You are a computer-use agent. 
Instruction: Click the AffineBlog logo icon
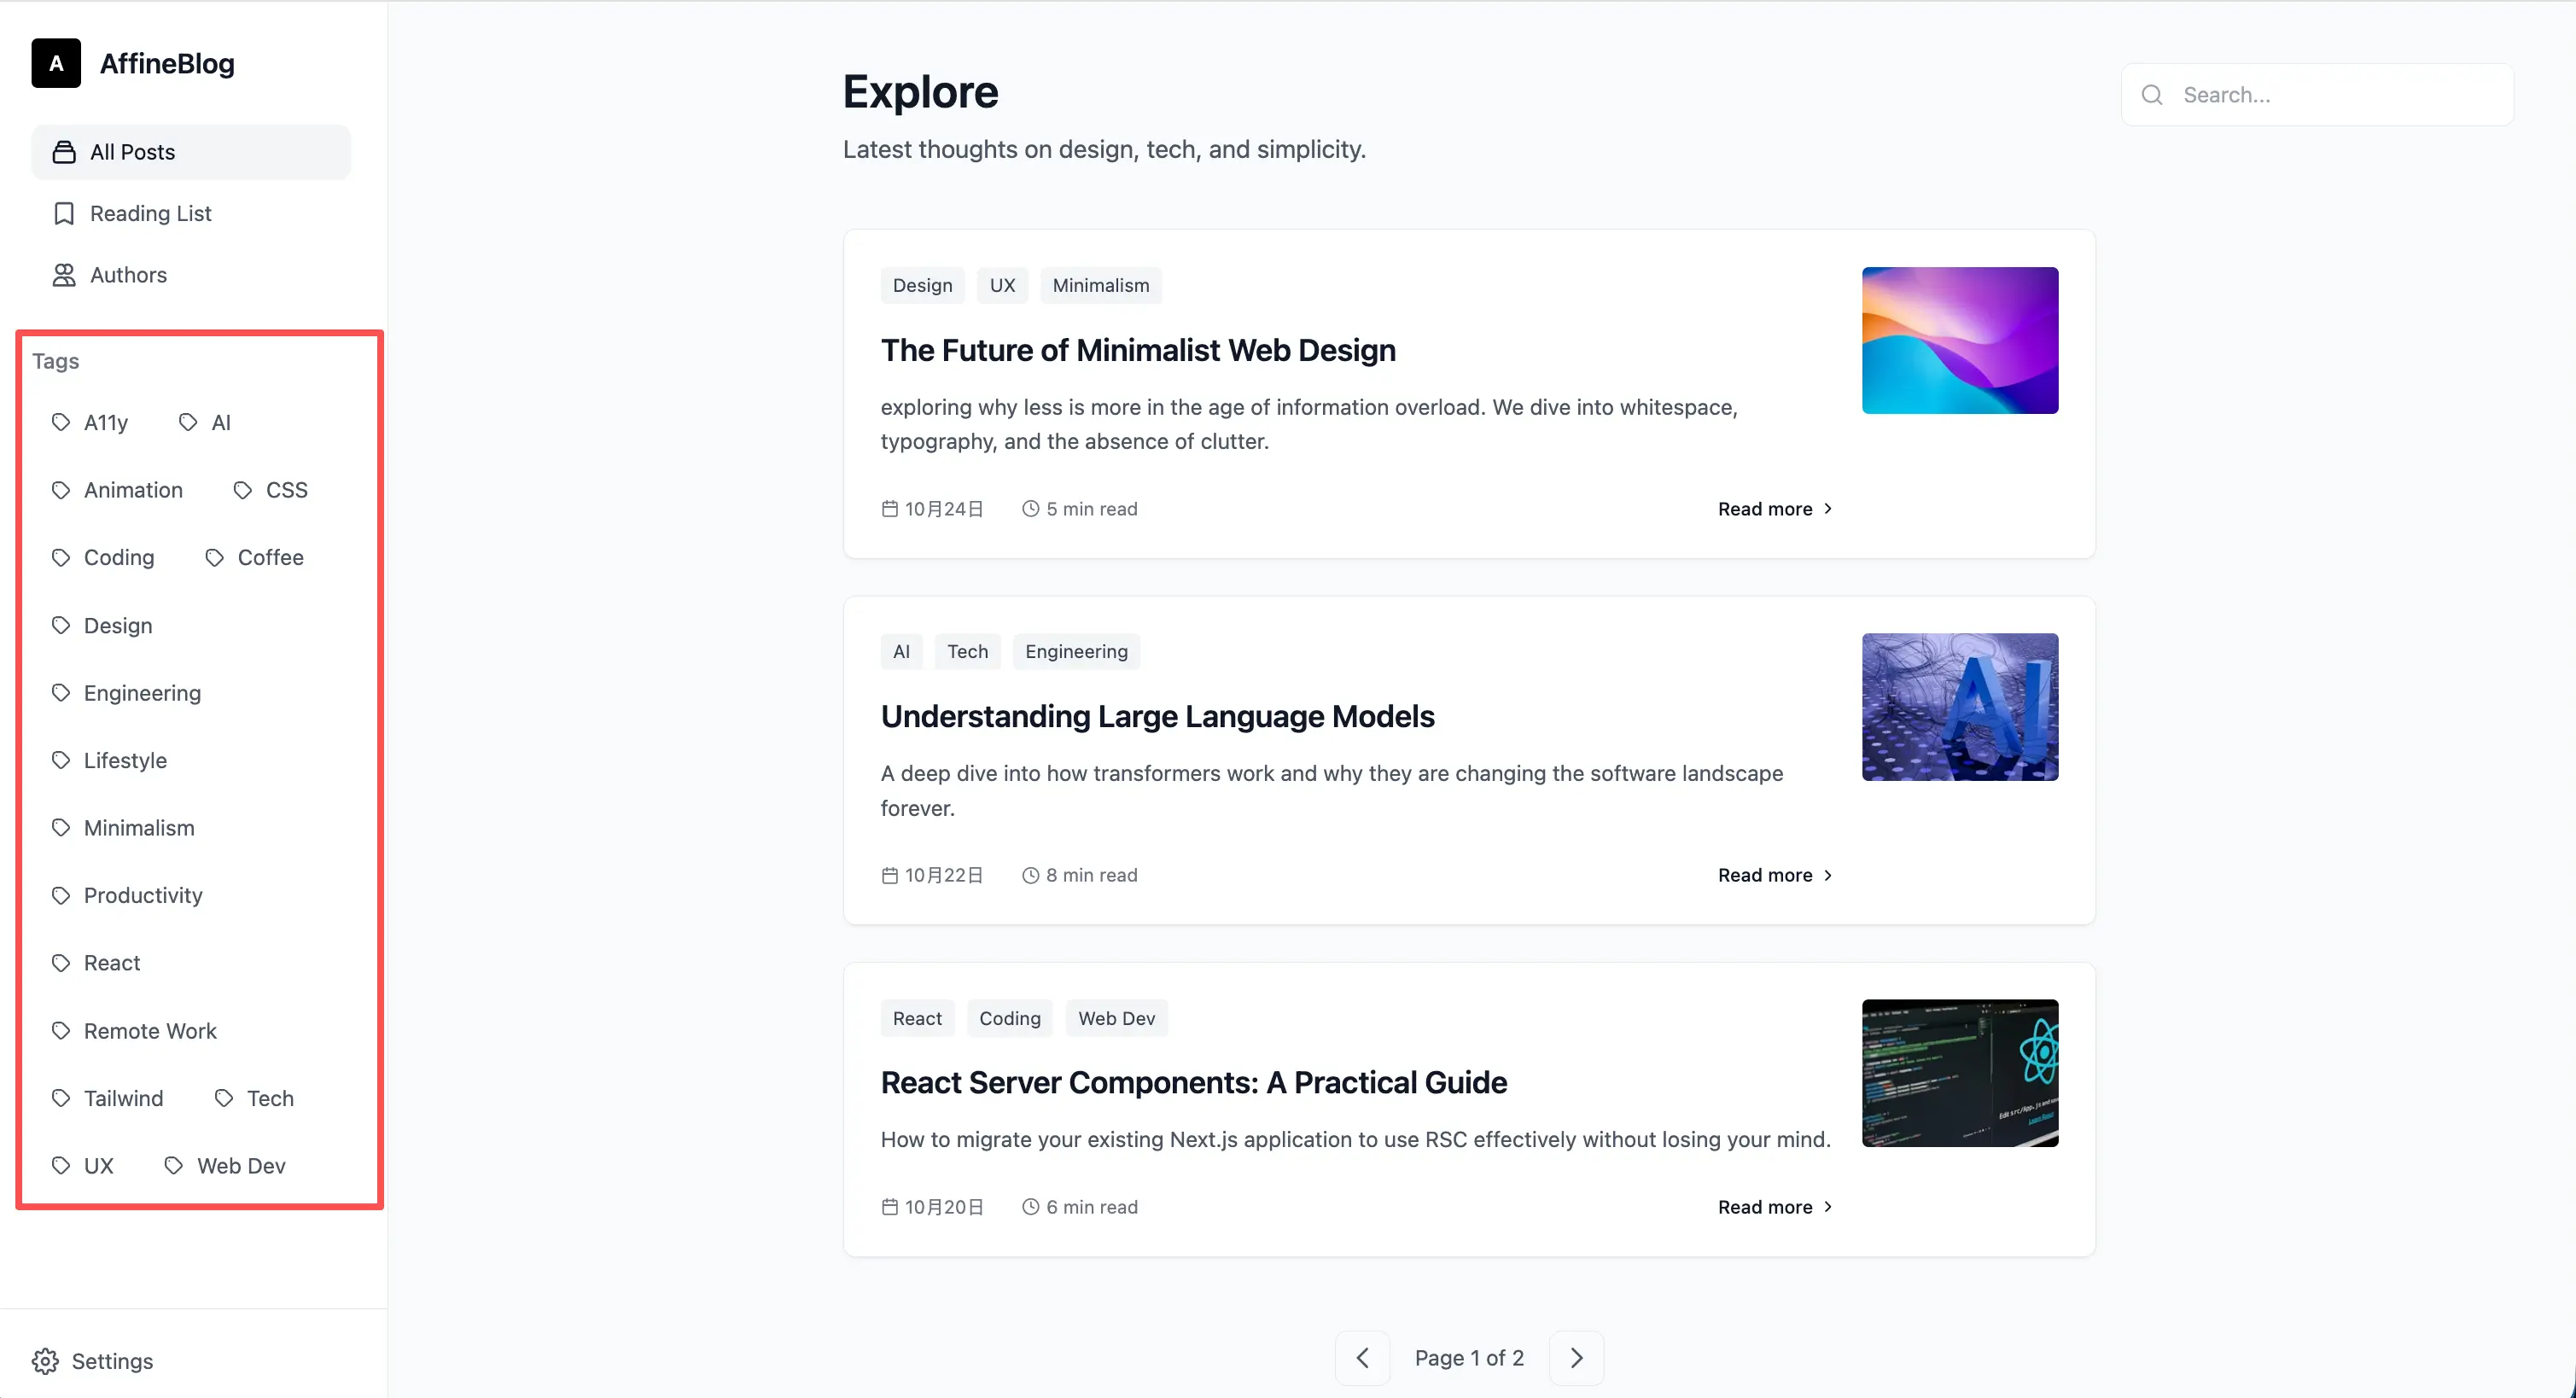(x=56, y=63)
